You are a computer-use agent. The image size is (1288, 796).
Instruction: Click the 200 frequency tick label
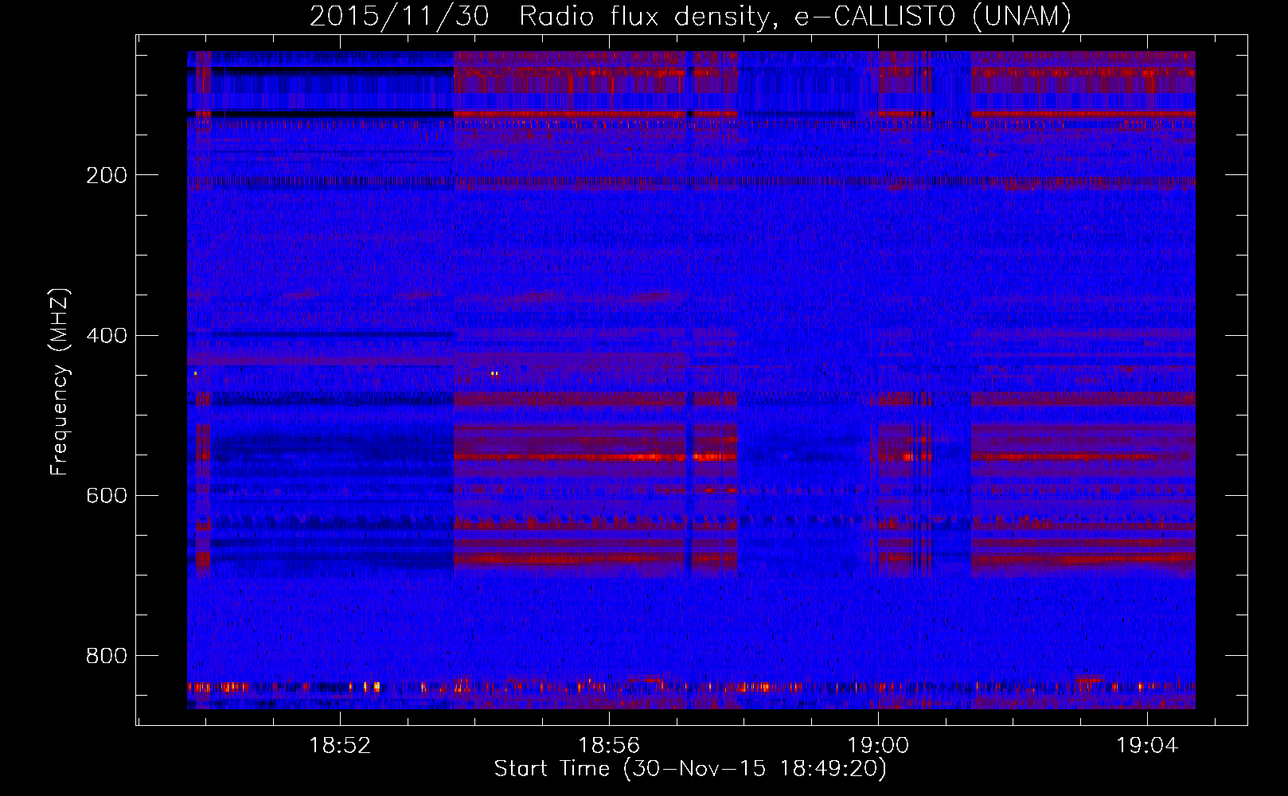(x=107, y=175)
